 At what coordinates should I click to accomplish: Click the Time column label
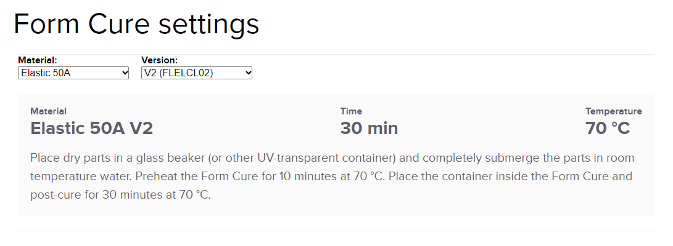point(351,111)
